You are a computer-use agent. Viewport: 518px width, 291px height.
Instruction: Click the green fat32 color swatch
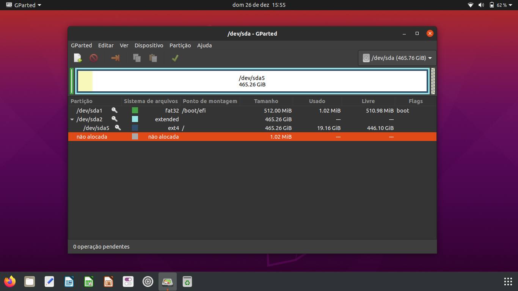point(135,111)
